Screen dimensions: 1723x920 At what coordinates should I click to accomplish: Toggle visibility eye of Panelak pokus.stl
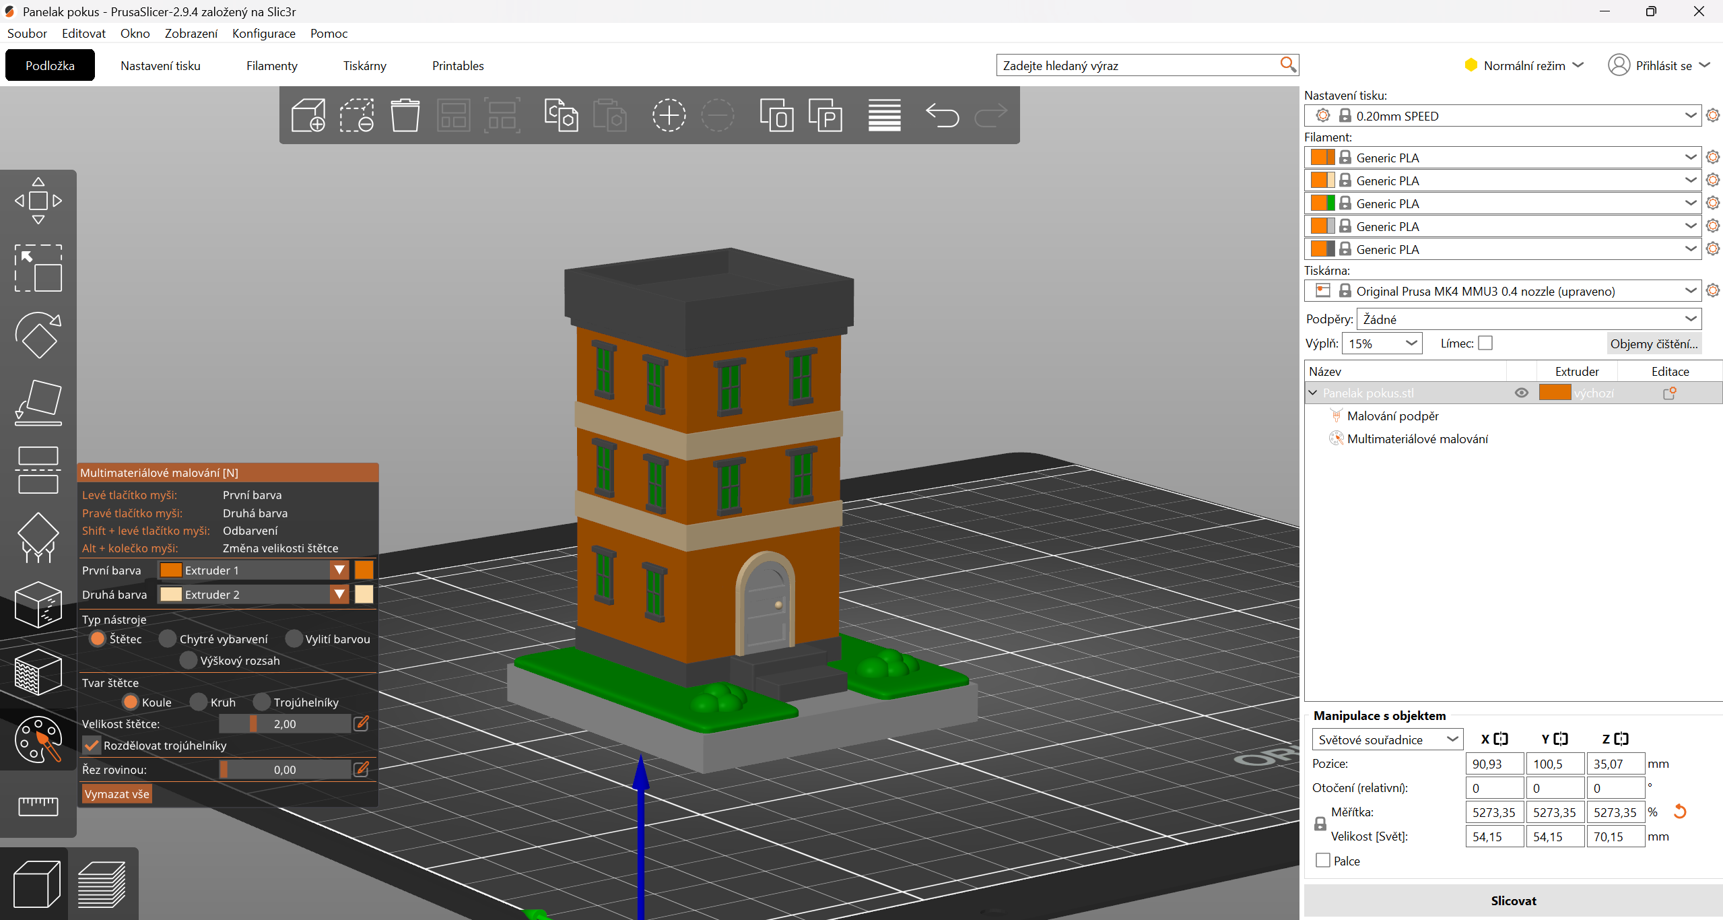pos(1521,393)
